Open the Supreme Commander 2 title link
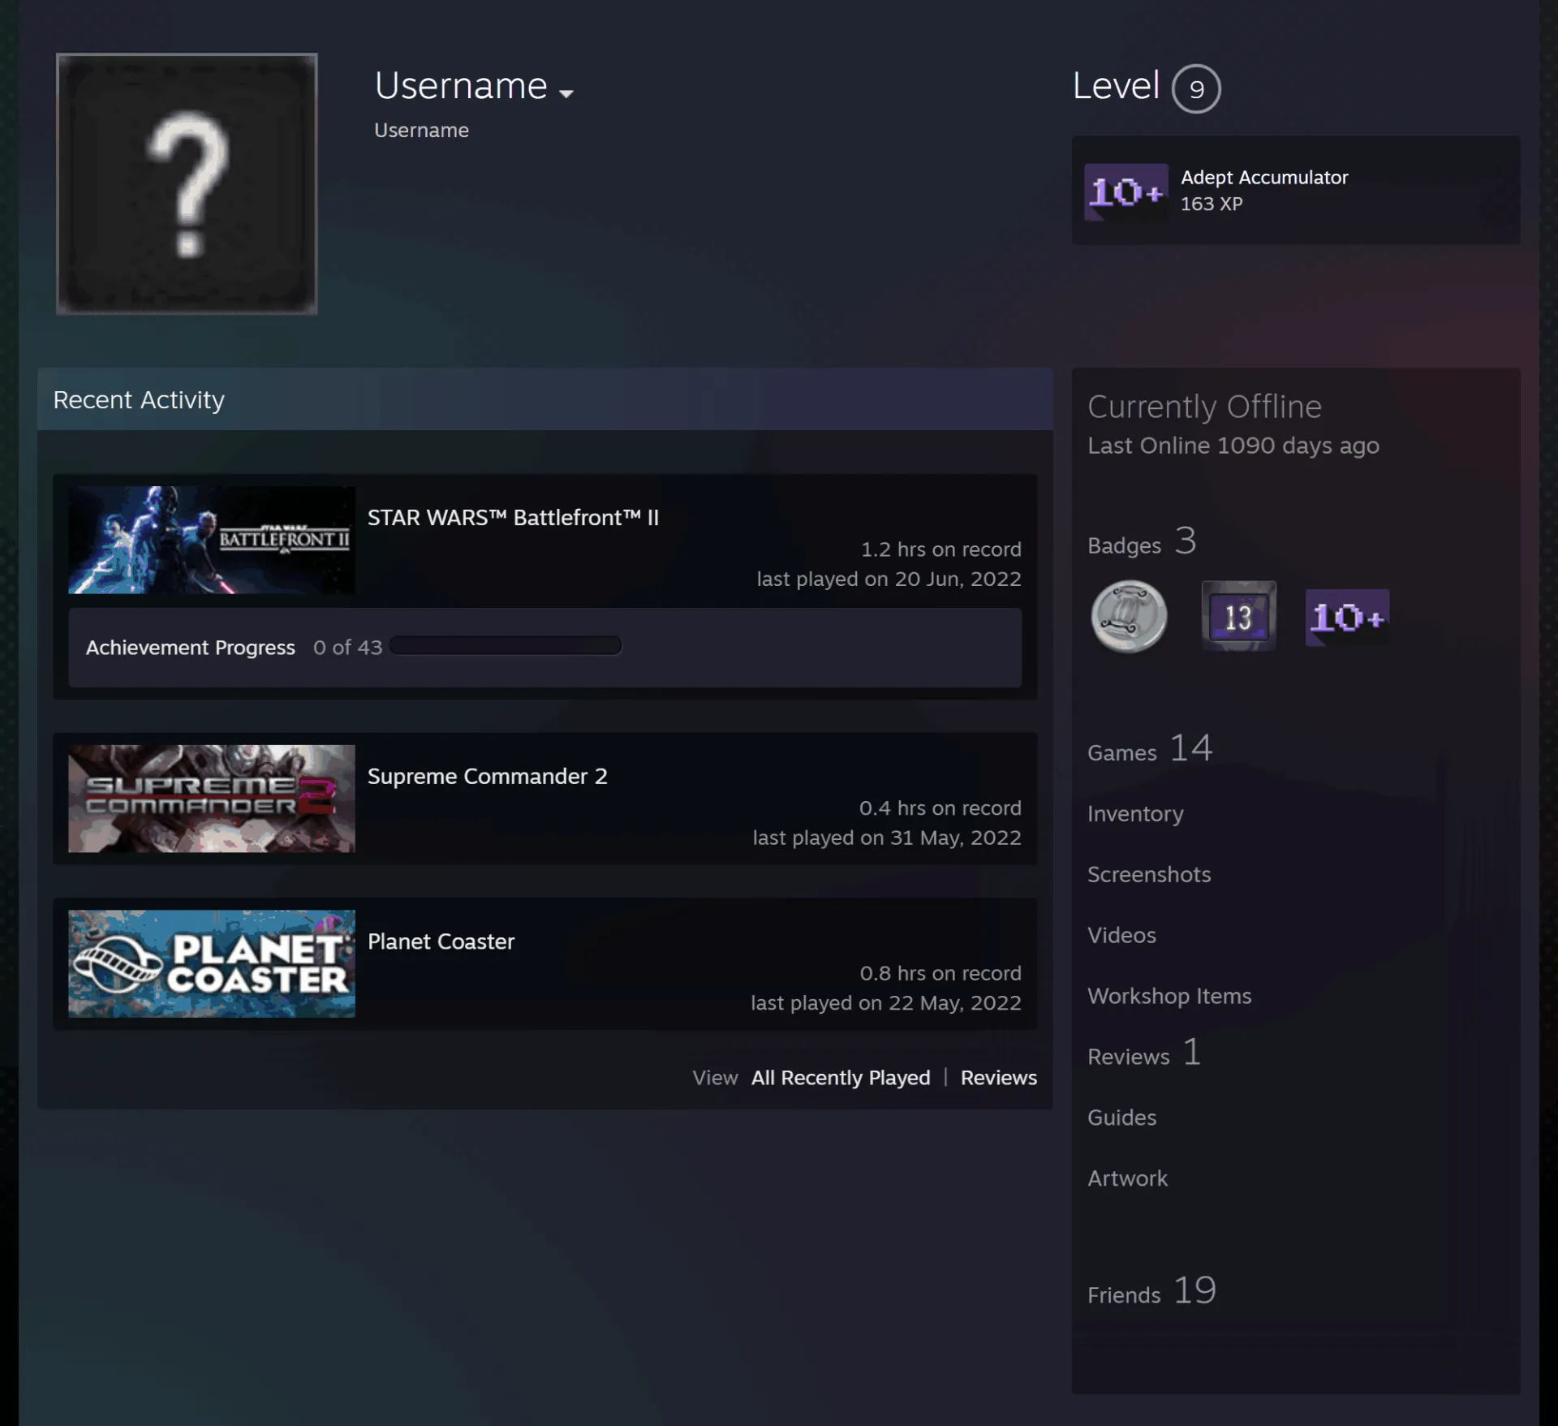Image resolution: width=1558 pixels, height=1426 pixels. [487, 777]
